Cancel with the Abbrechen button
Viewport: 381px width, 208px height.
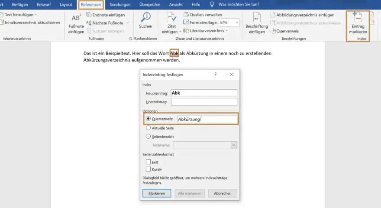(x=223, y=193)
